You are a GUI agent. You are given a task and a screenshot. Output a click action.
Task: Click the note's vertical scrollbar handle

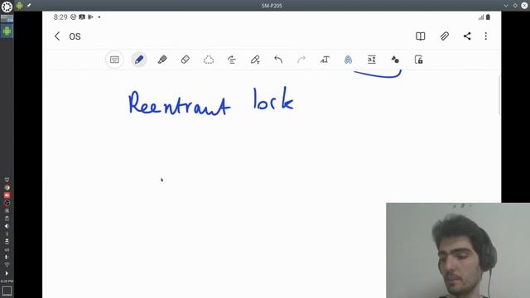coord(499,96)
